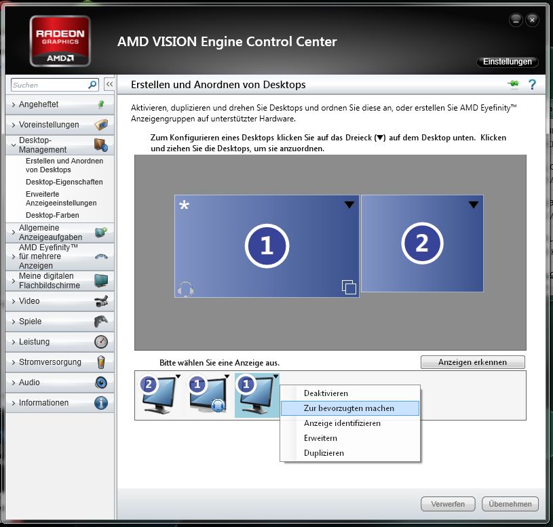Viewport: 553px width, 527px height.
Task: Click the Allgemeine Anzeigeaufgaben icon
Action: point(101,233)
